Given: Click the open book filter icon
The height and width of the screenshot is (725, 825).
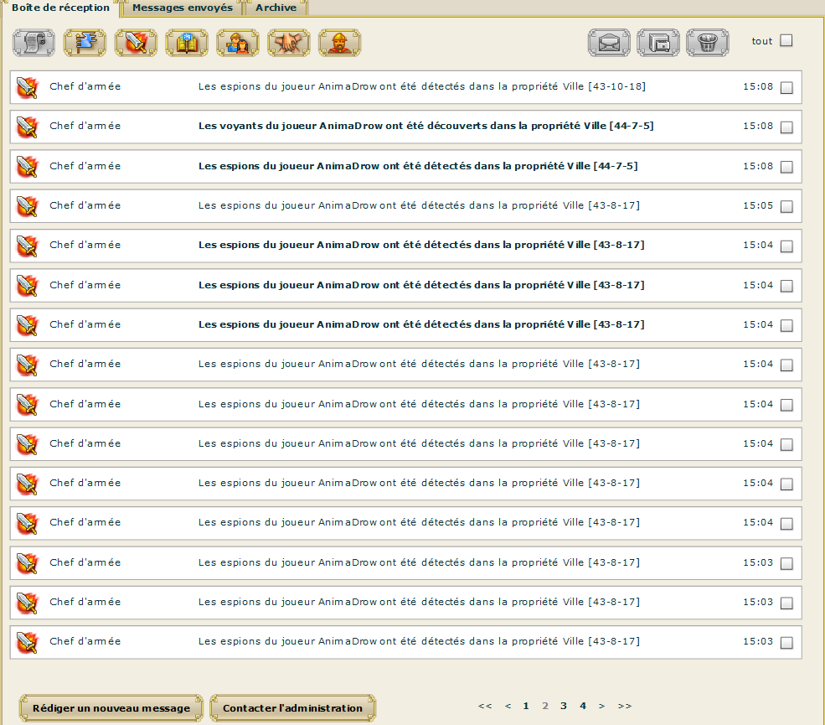Looking at the screenshot, I should (187, 43).
